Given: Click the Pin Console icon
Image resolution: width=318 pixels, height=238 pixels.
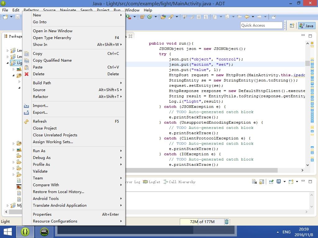Looking at the screenshot, I should (x=271, y=182).
